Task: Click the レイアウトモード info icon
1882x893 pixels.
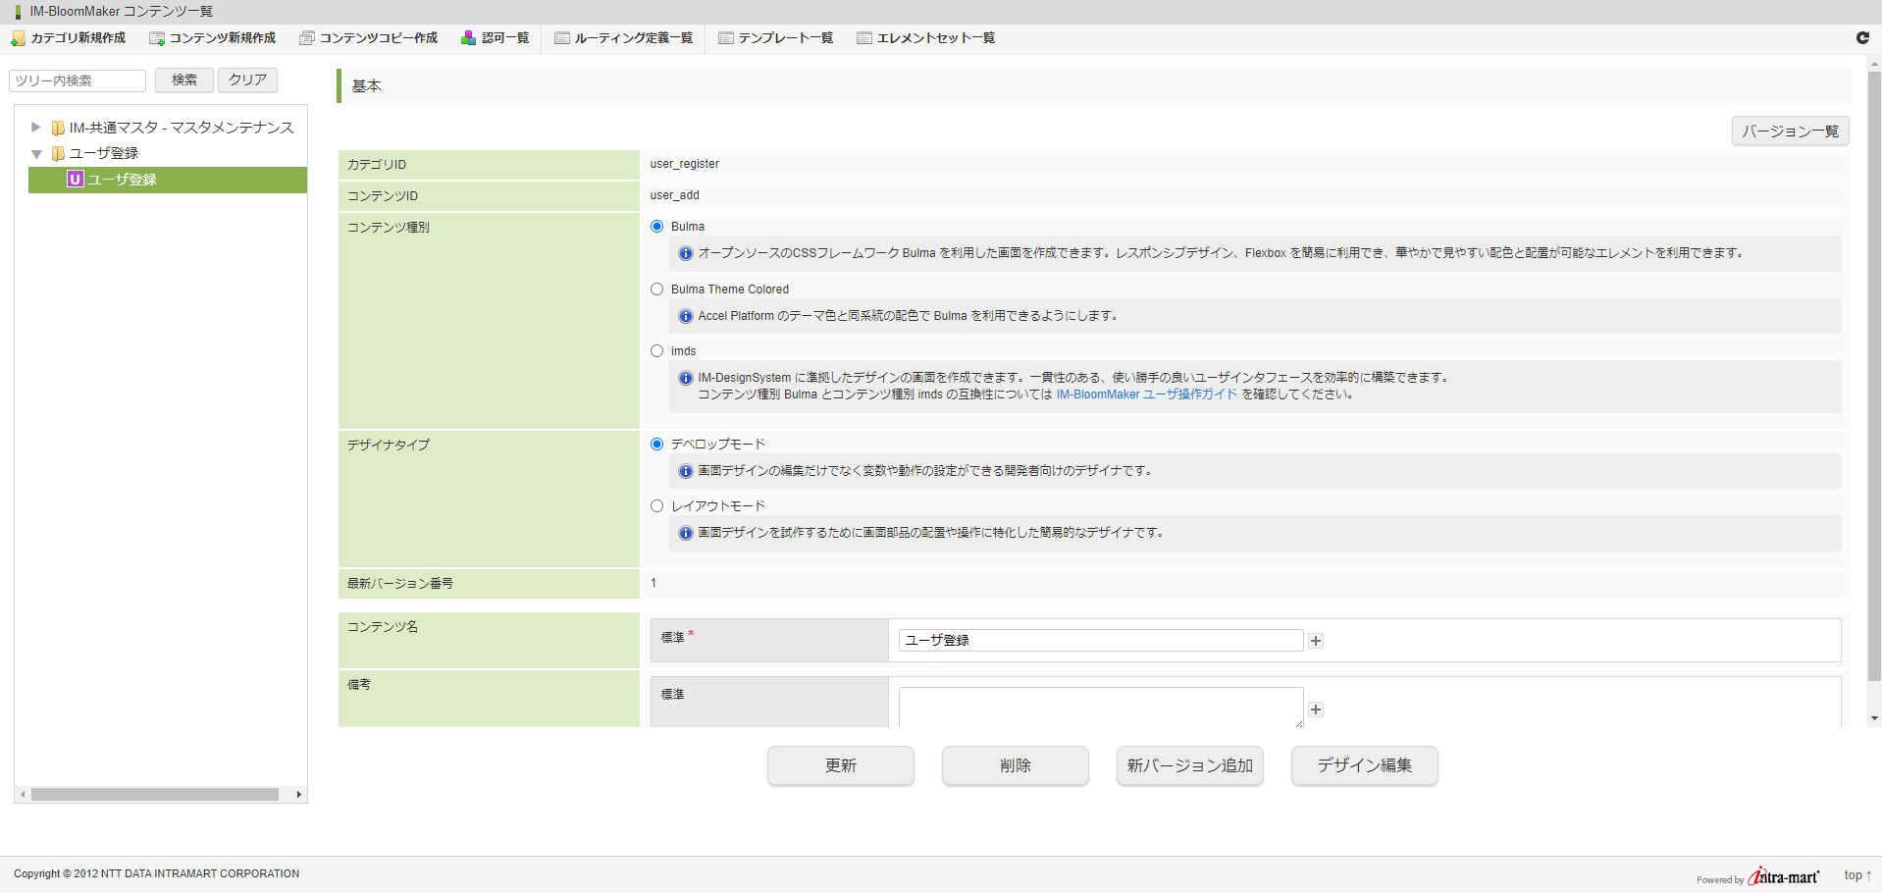Action: (x=686, y=533)
